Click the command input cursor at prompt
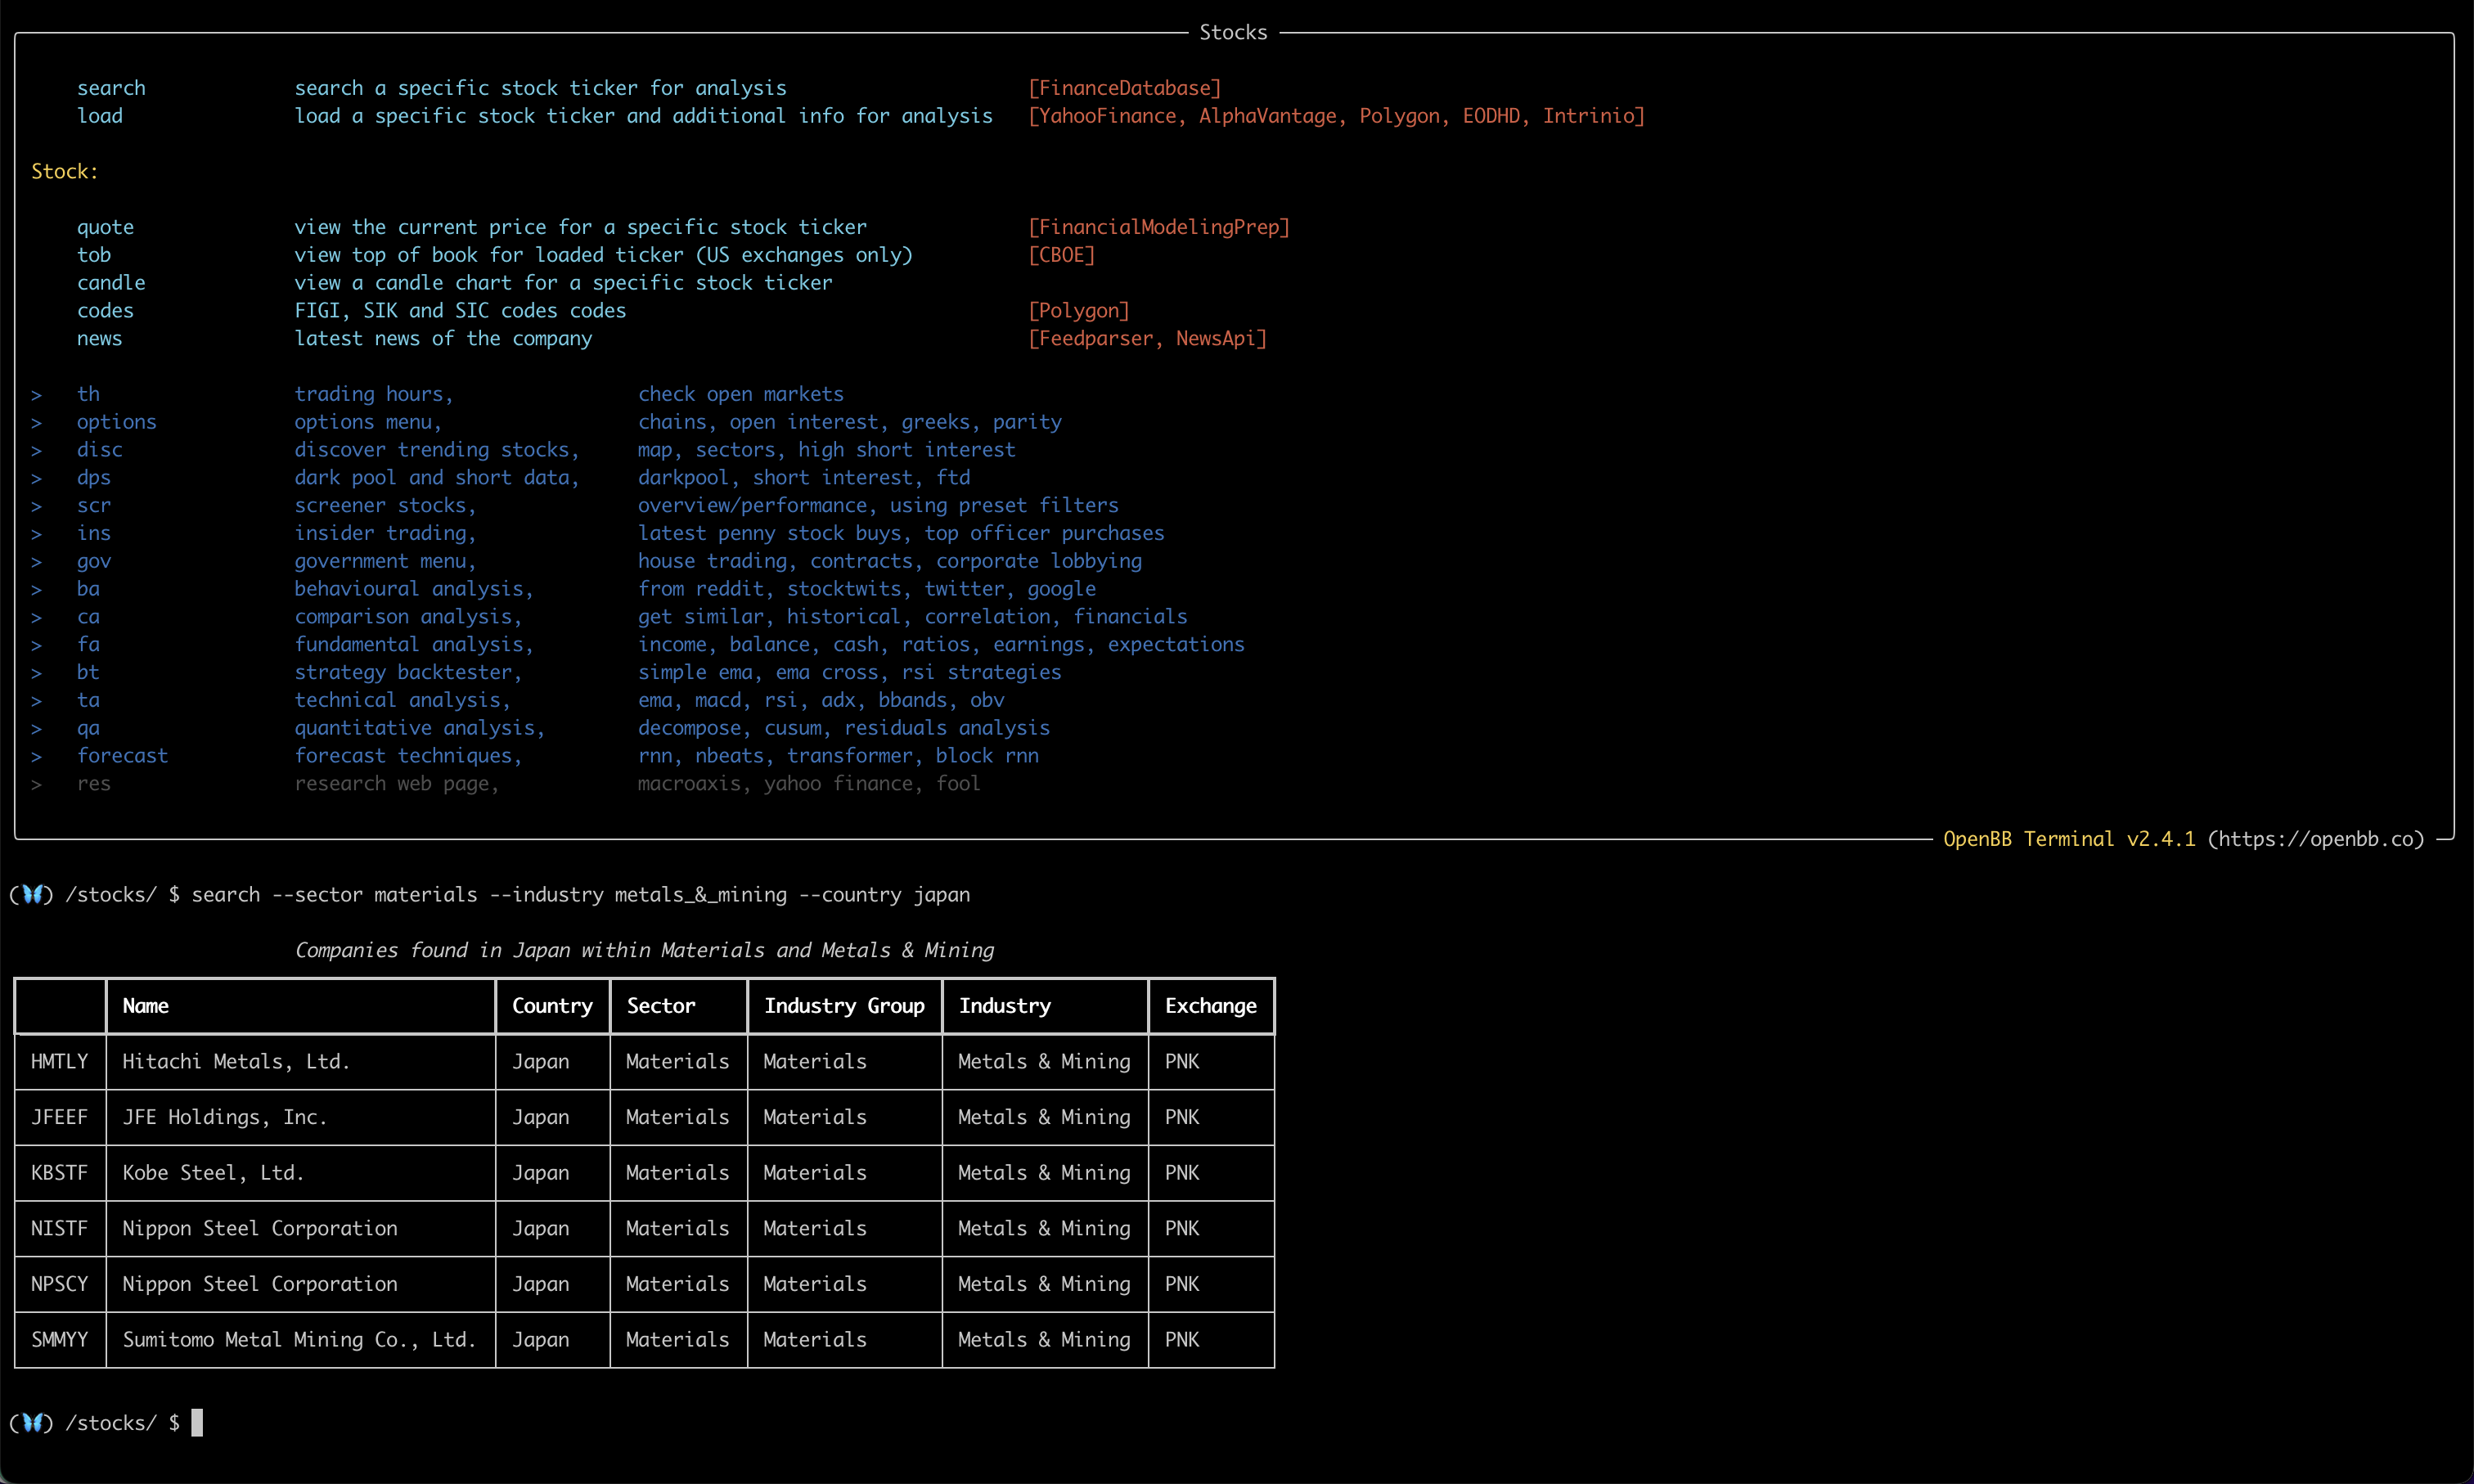2474x1484 pixels. pyautogui.click(x=197, y=1422)
